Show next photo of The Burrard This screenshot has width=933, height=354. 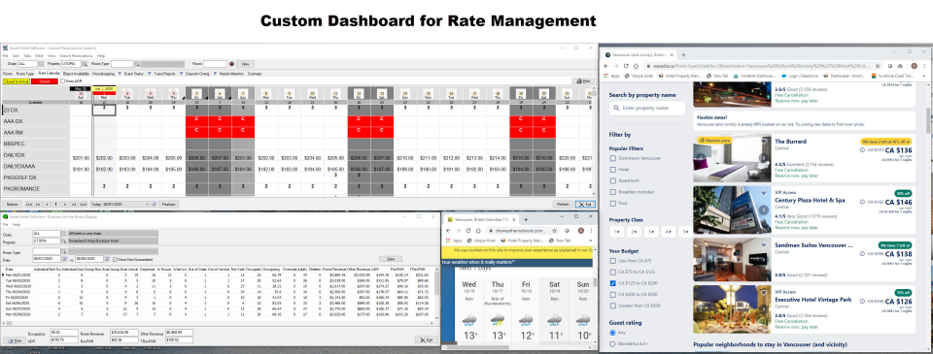pos(764,158)
